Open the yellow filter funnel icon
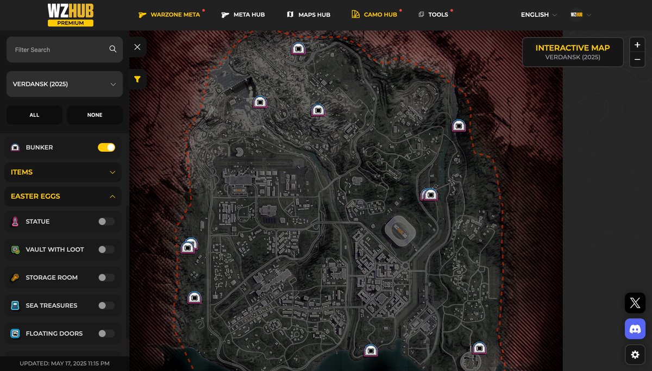Screen dimensions: 652x371 click(137, 79)
